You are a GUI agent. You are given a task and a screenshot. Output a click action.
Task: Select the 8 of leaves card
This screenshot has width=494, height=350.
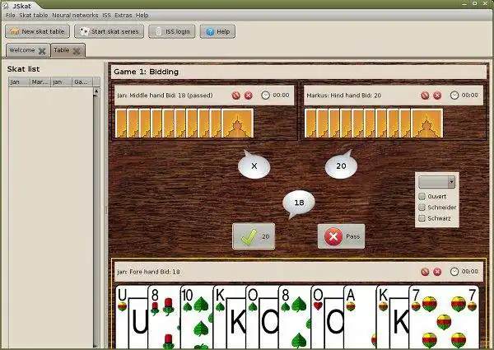point(295,316)
